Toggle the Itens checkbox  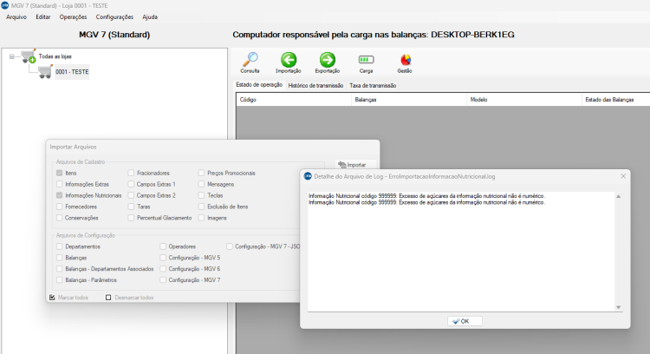[59, 173]
